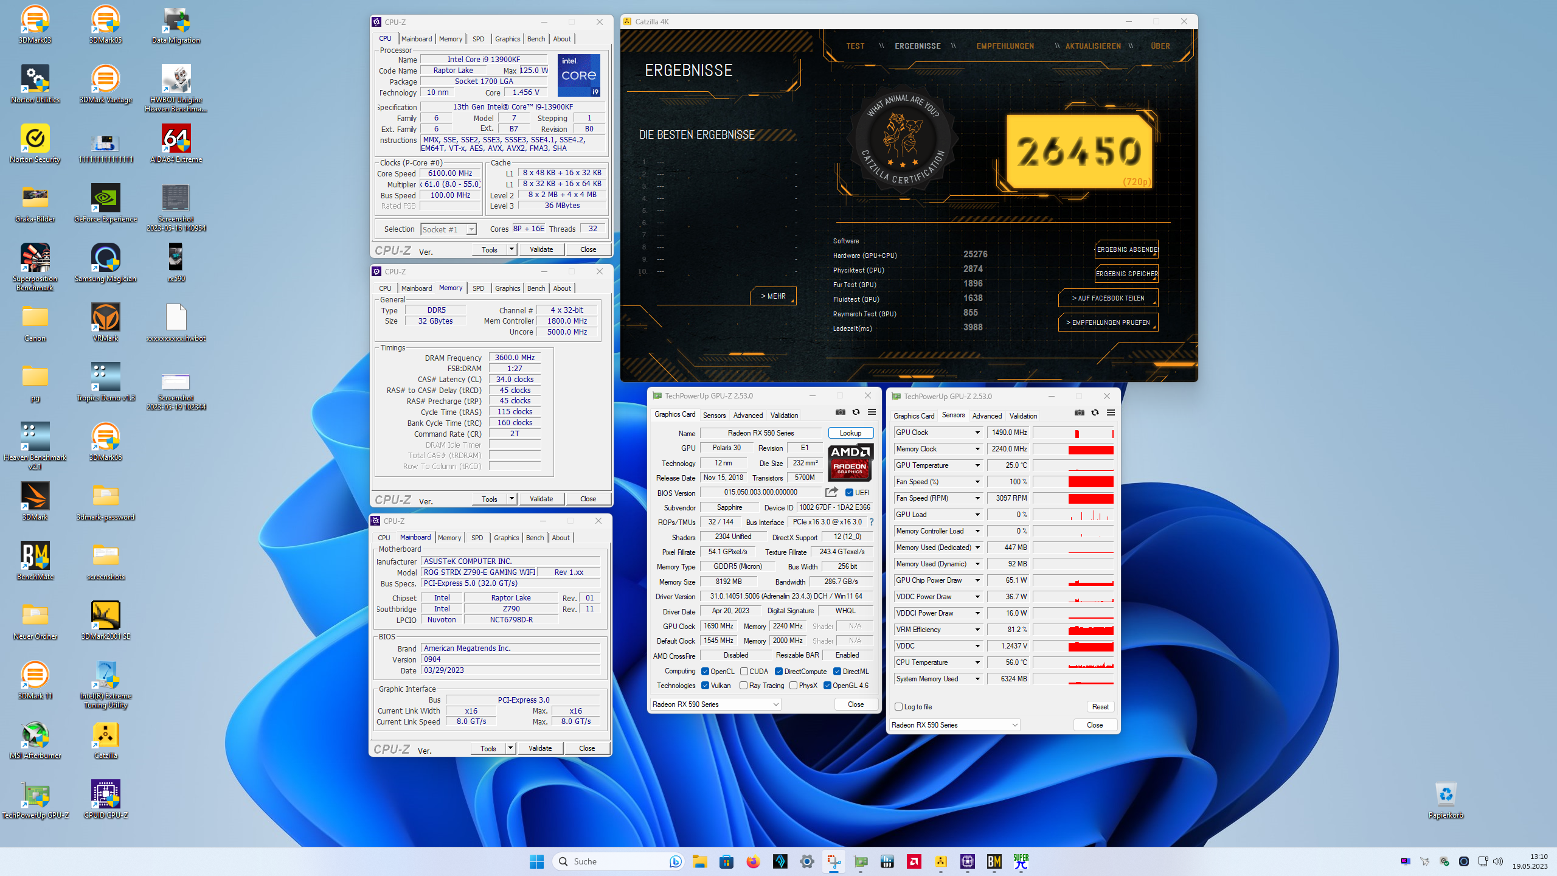
Task: Open GPU selector dropdown in GPU-Z Graphics Card window
Action: click(x=715, y=704)
